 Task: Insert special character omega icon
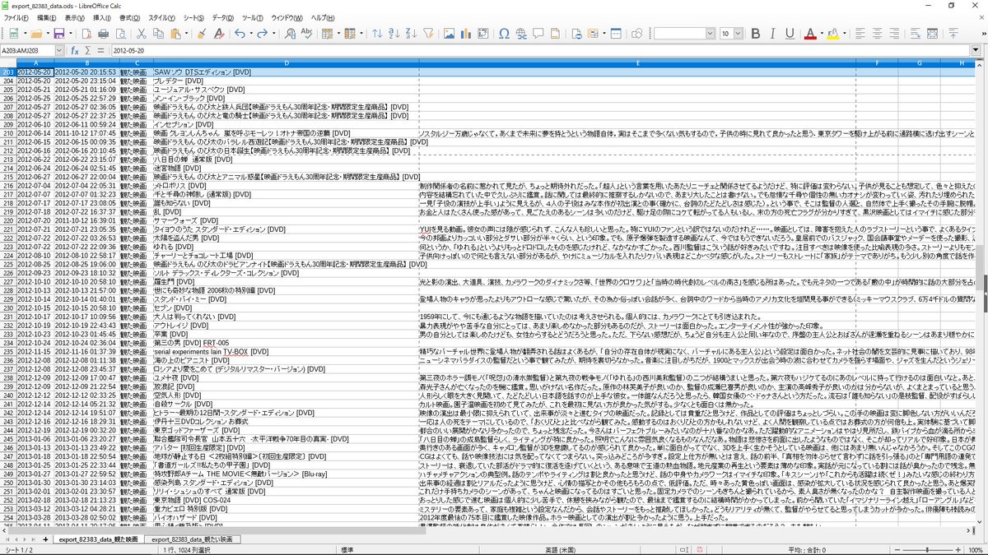504,34
